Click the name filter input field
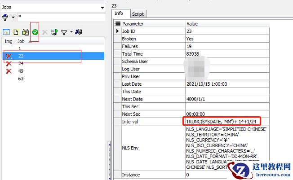The width and height of the screenshot is (293, 180). click(61, 18)
